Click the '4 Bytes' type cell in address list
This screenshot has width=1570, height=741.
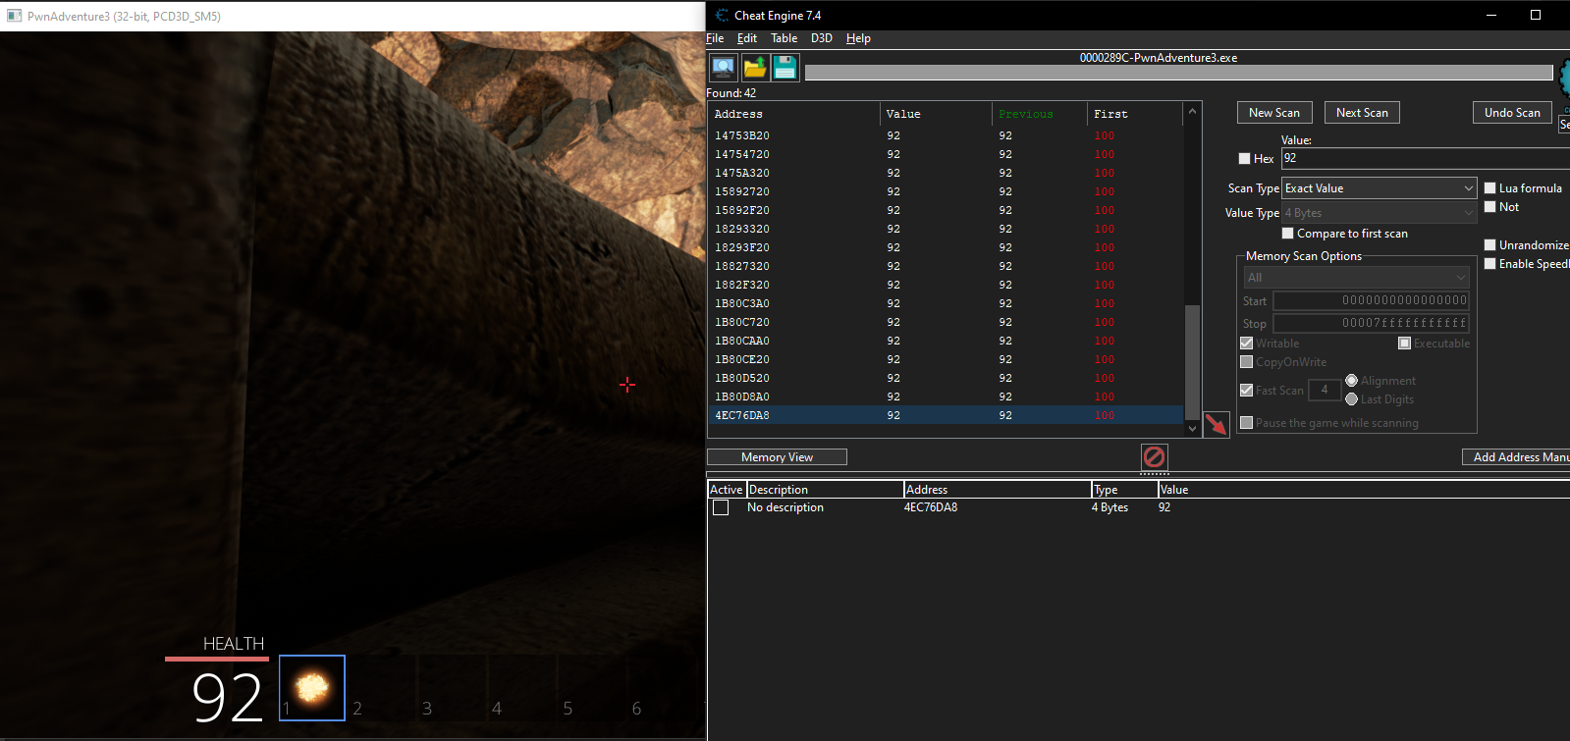coord(1110,507)
